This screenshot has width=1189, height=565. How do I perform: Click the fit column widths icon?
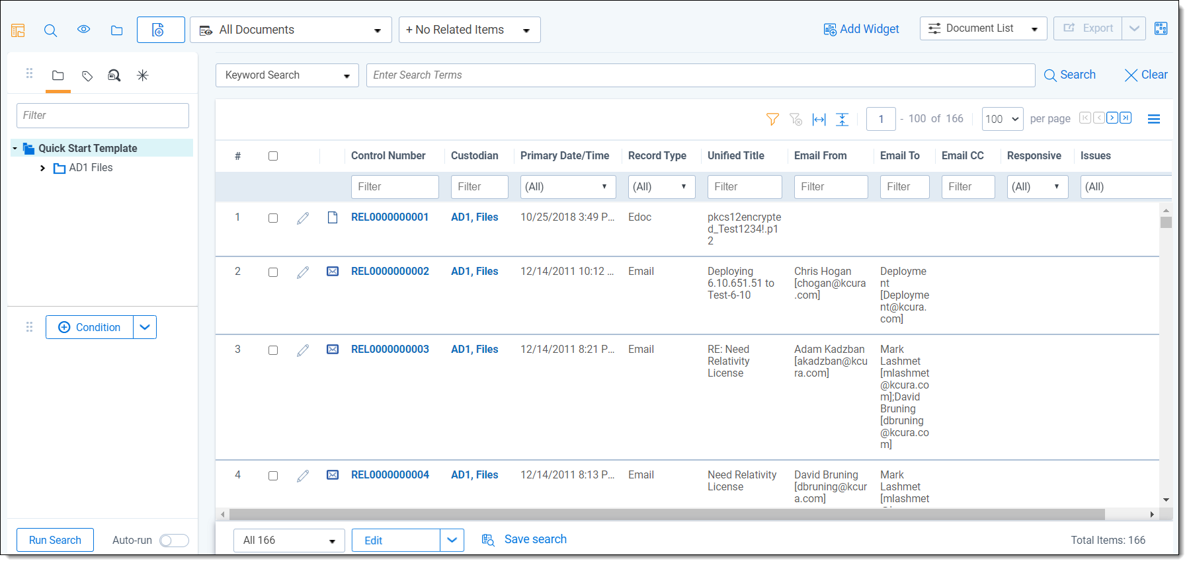click(819, 119)
